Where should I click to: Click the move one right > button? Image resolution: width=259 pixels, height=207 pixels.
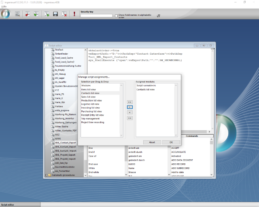(129, 107)
